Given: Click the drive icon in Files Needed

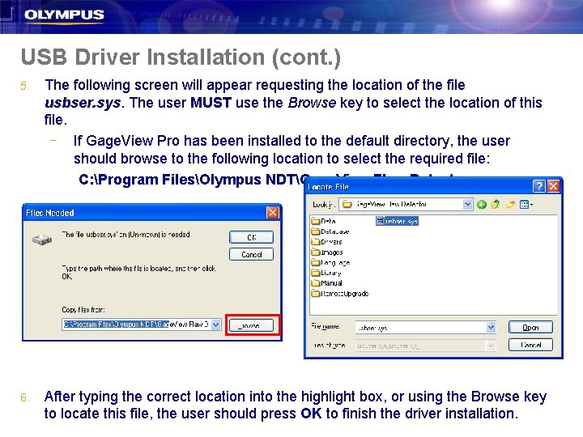Looking at the screenshot, I should (41, 240).
